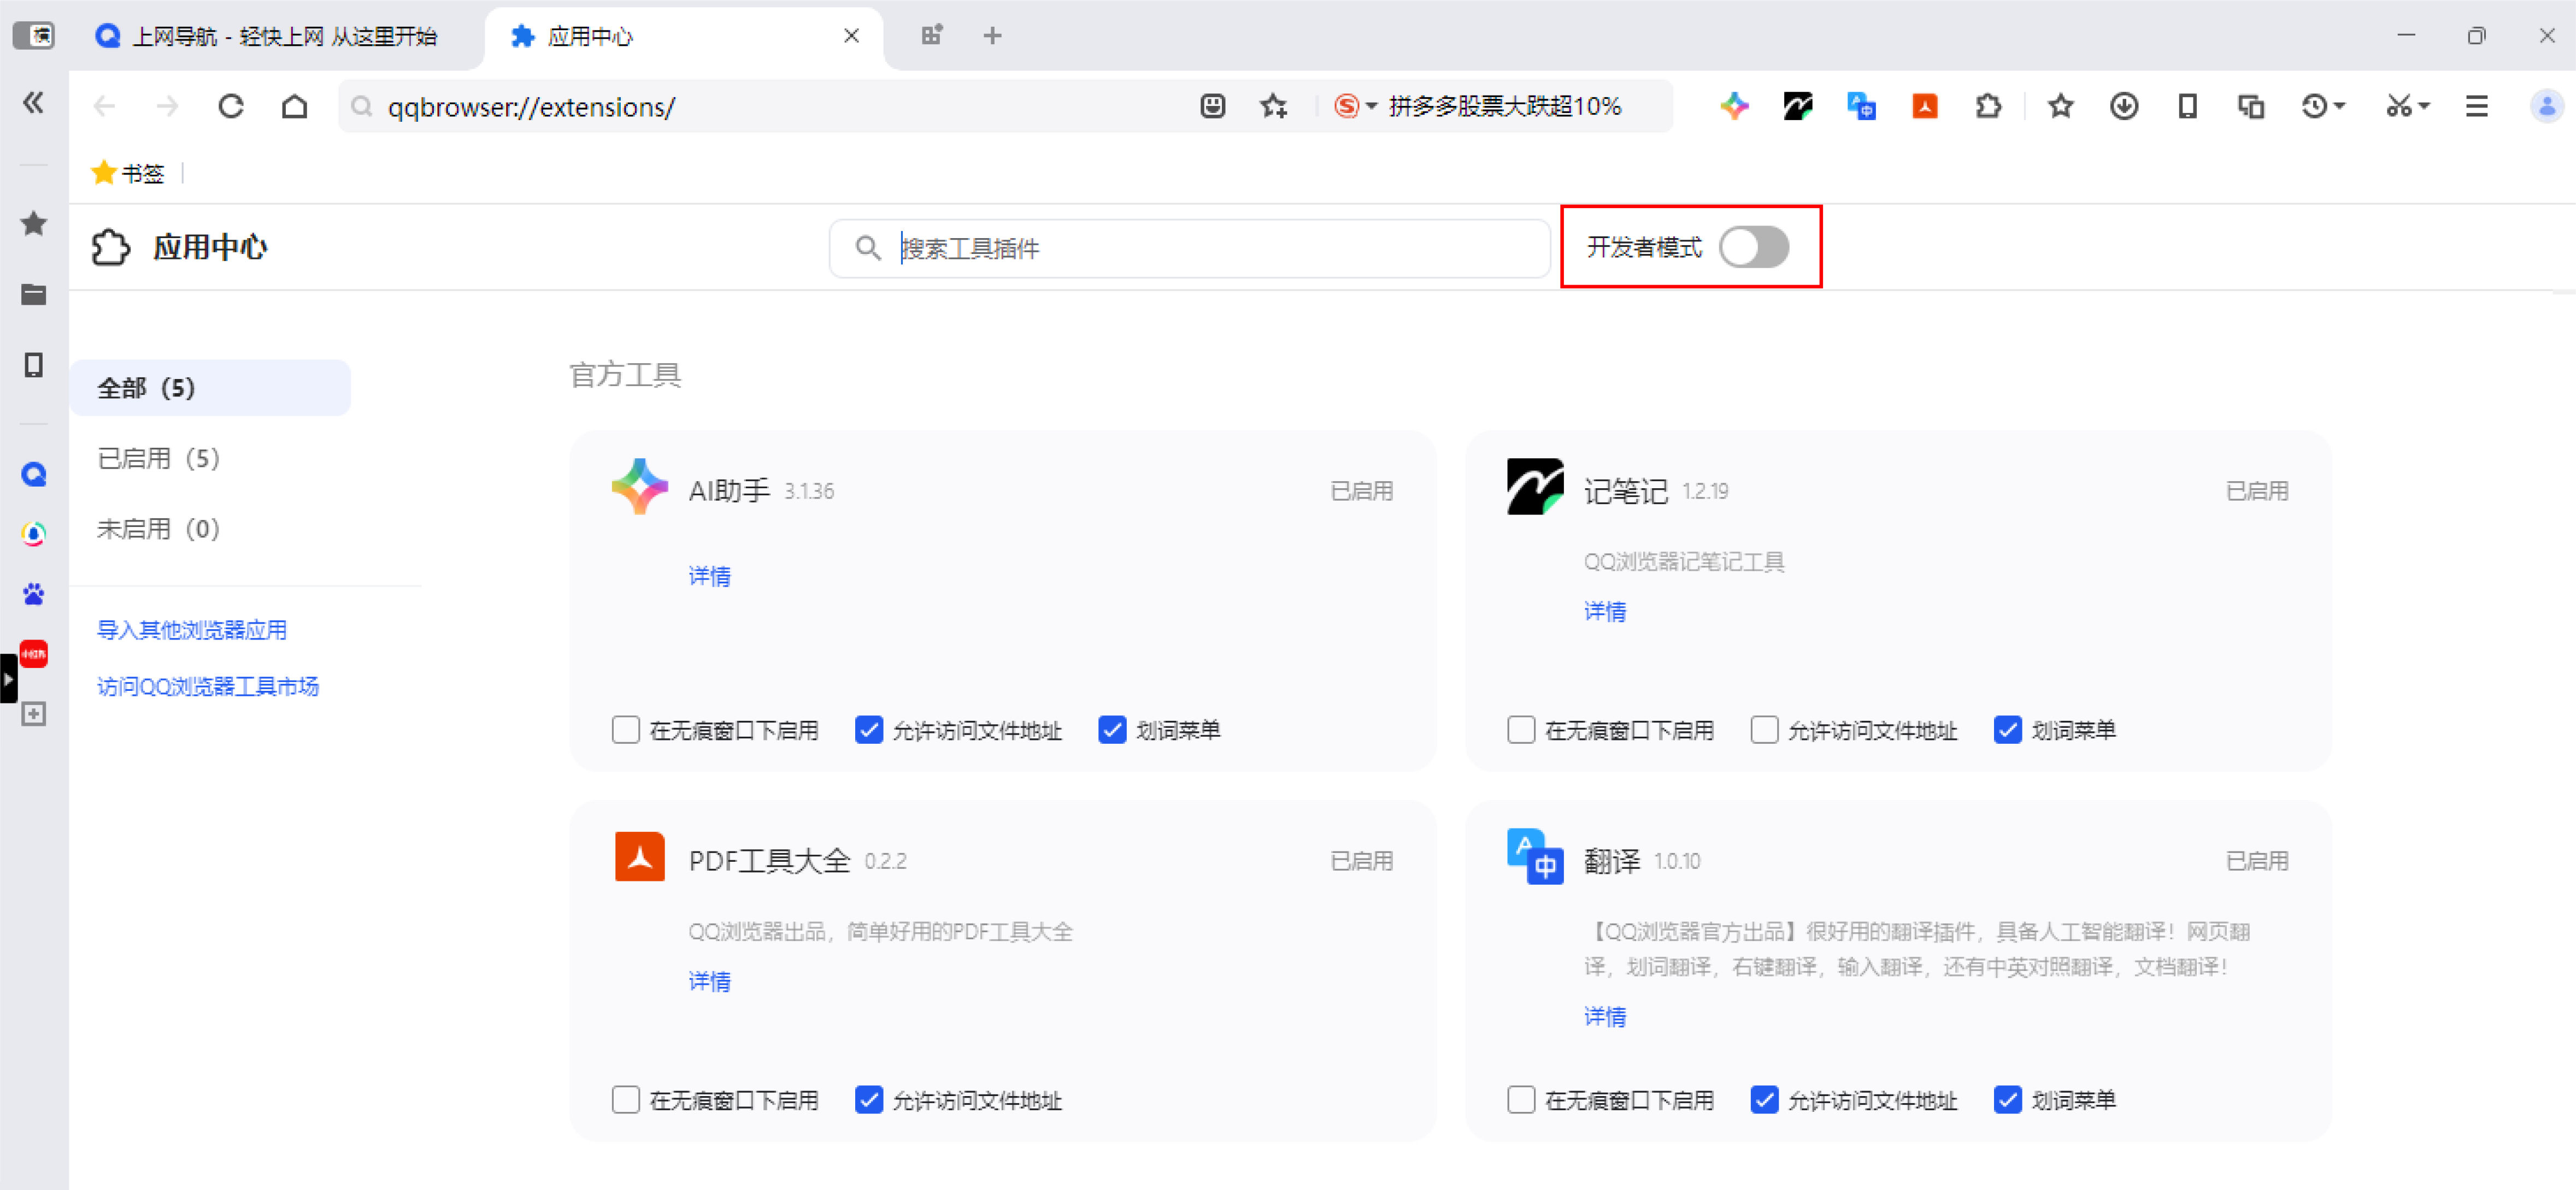Uncheck PDF工具大全 允许访问文件地址
Screen dimensions: 2576x1190
pyautogui.click(x=869, y=1099)
